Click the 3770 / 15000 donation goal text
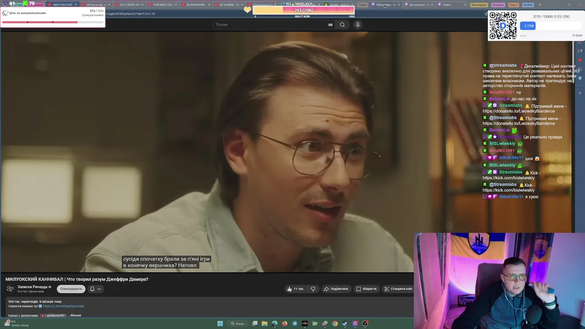This screenshot has height=329, width=585. pyautogui.click(x=551, y=16)
